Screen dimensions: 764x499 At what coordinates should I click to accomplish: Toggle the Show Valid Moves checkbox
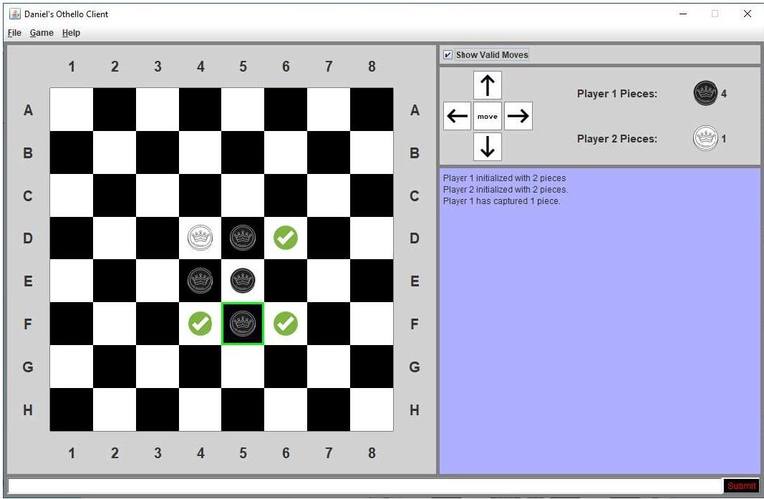(x=447, y=54)
